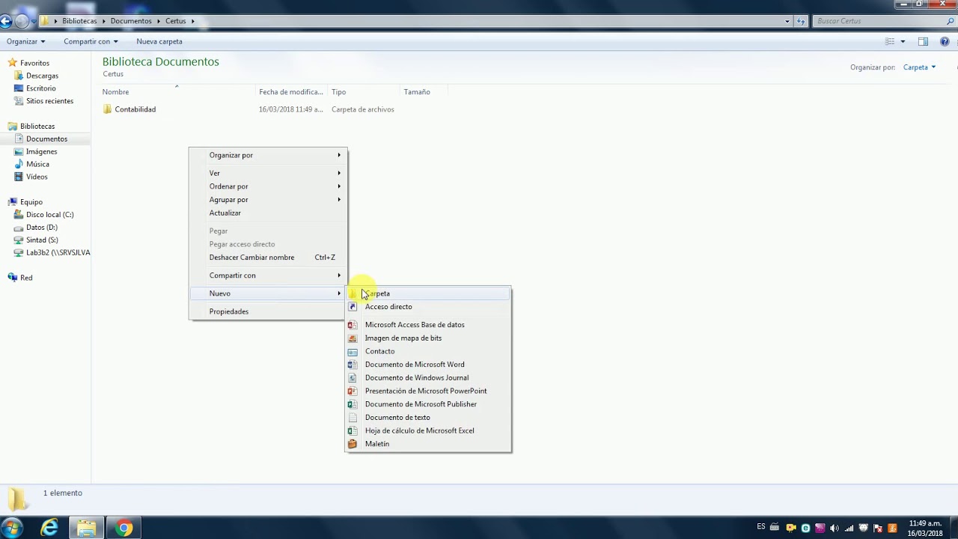Choose Contacto in Nuevo submenu

(428, 351)
